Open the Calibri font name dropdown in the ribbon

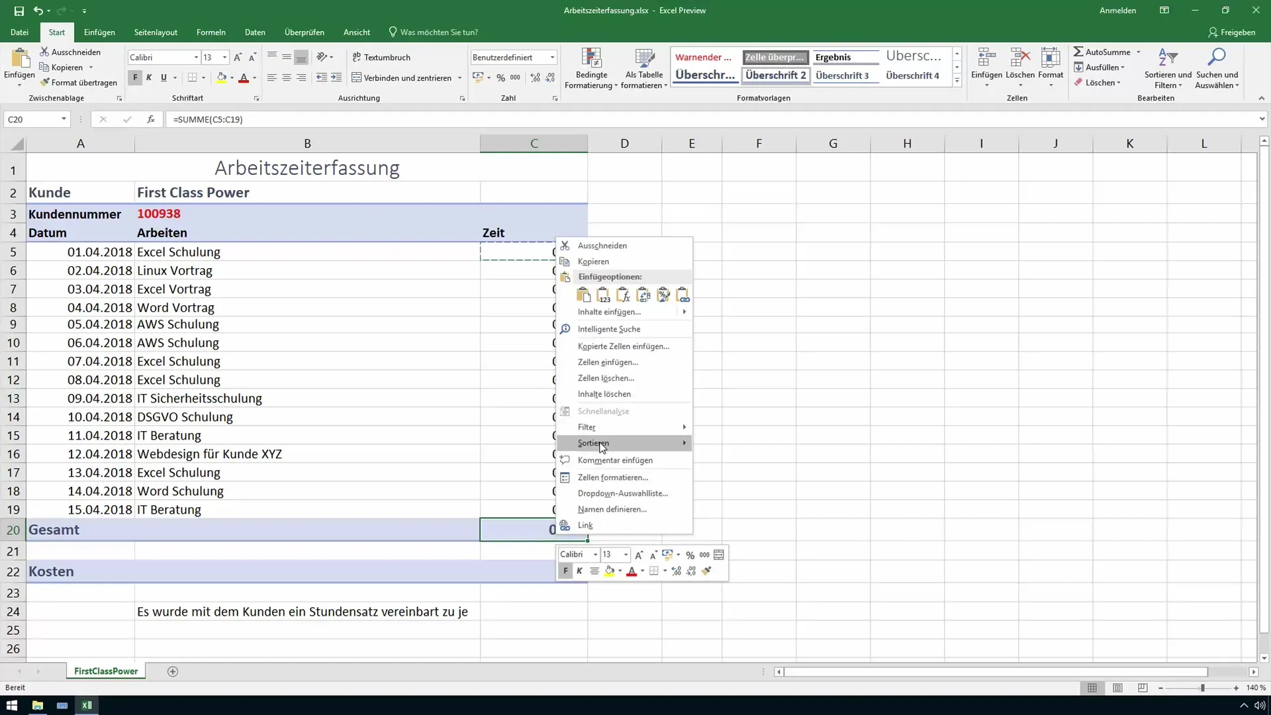coord(196,58)
